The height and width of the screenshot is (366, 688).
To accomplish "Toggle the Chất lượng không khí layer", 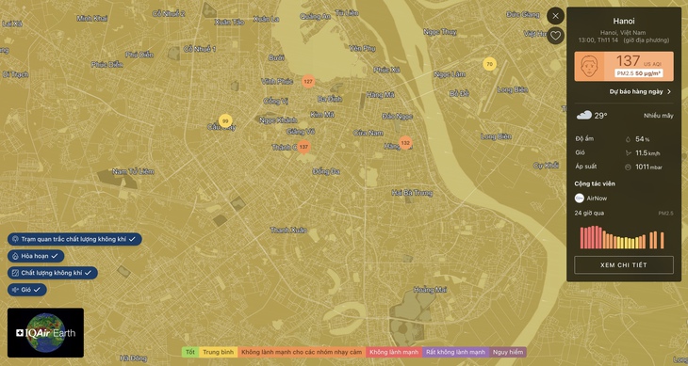I will pos(53,273).
